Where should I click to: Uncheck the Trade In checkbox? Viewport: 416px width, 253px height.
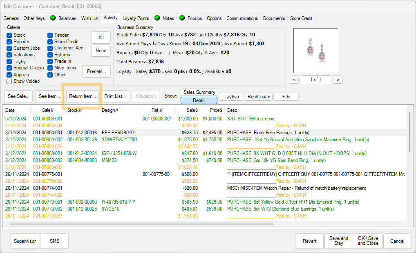tap(50, 61)
